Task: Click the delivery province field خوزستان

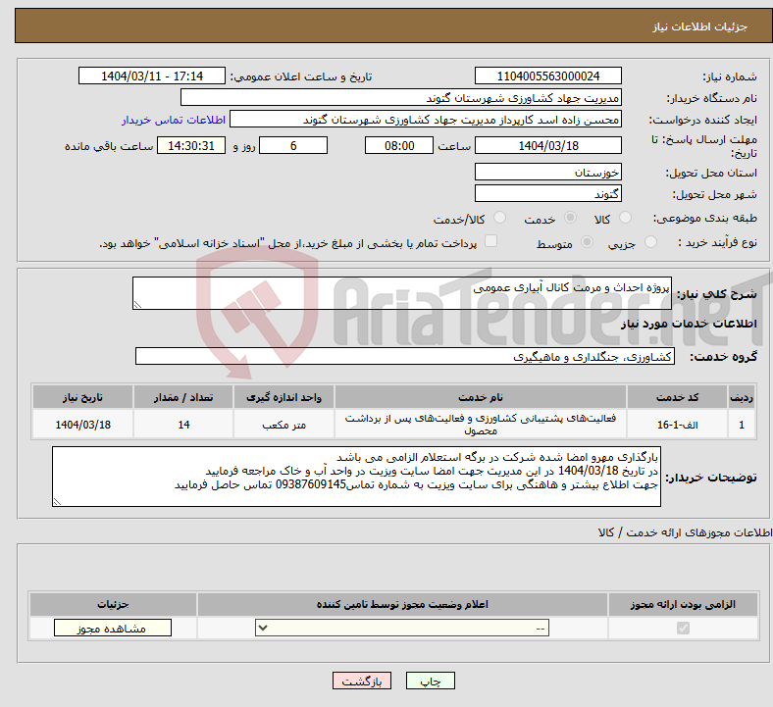Action: pyautogui.click(x=547, y=172)
